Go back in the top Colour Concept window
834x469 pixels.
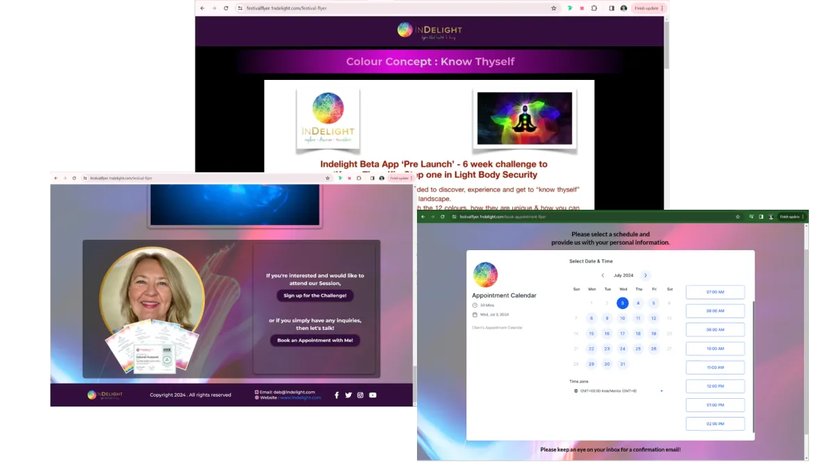[x=202, y=8]
